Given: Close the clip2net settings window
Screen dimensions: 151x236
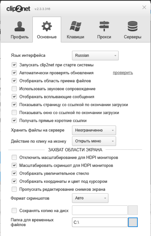Looking at the screenshot, I should point(144,7).
